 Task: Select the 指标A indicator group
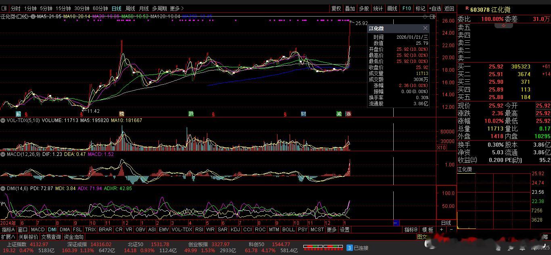click(x=8, y=230)
